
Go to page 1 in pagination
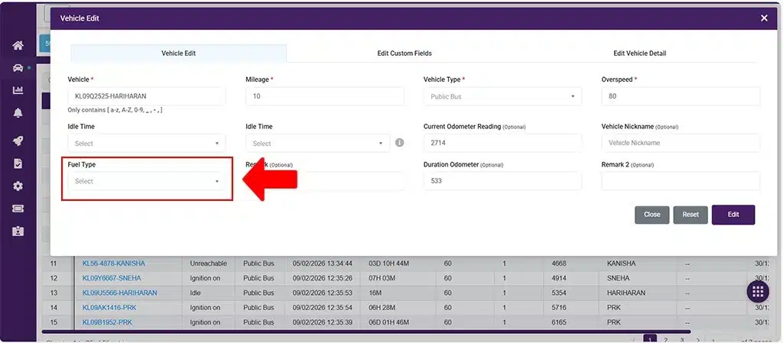coord(650,339)
